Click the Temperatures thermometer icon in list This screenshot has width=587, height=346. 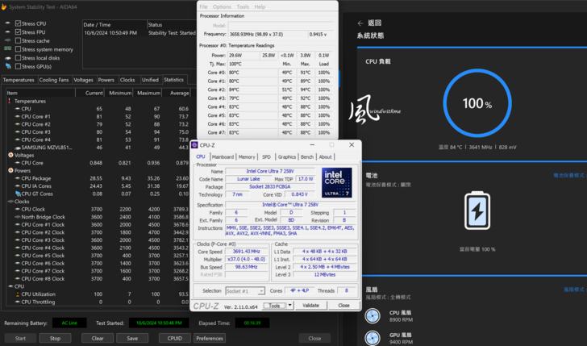[x=10, y=101]
